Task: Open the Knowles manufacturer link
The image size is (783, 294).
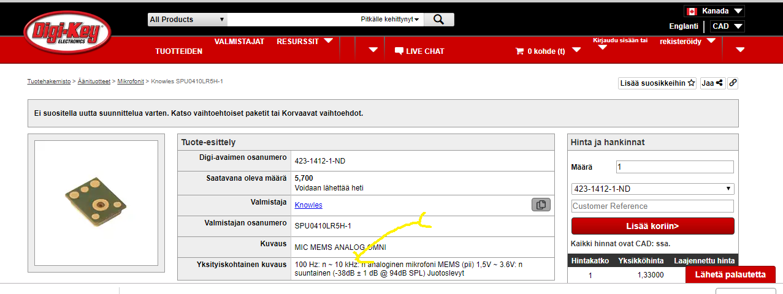Action: (x=308, y=205)
